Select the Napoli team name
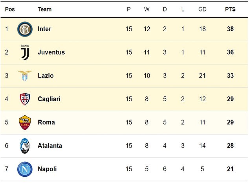Screen dimensions: 249x183 click(x=47, y=169)
